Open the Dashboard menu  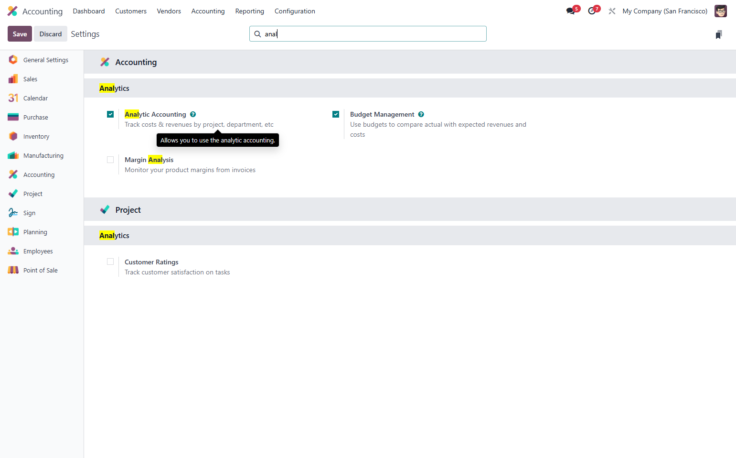[x=89, y=11]
